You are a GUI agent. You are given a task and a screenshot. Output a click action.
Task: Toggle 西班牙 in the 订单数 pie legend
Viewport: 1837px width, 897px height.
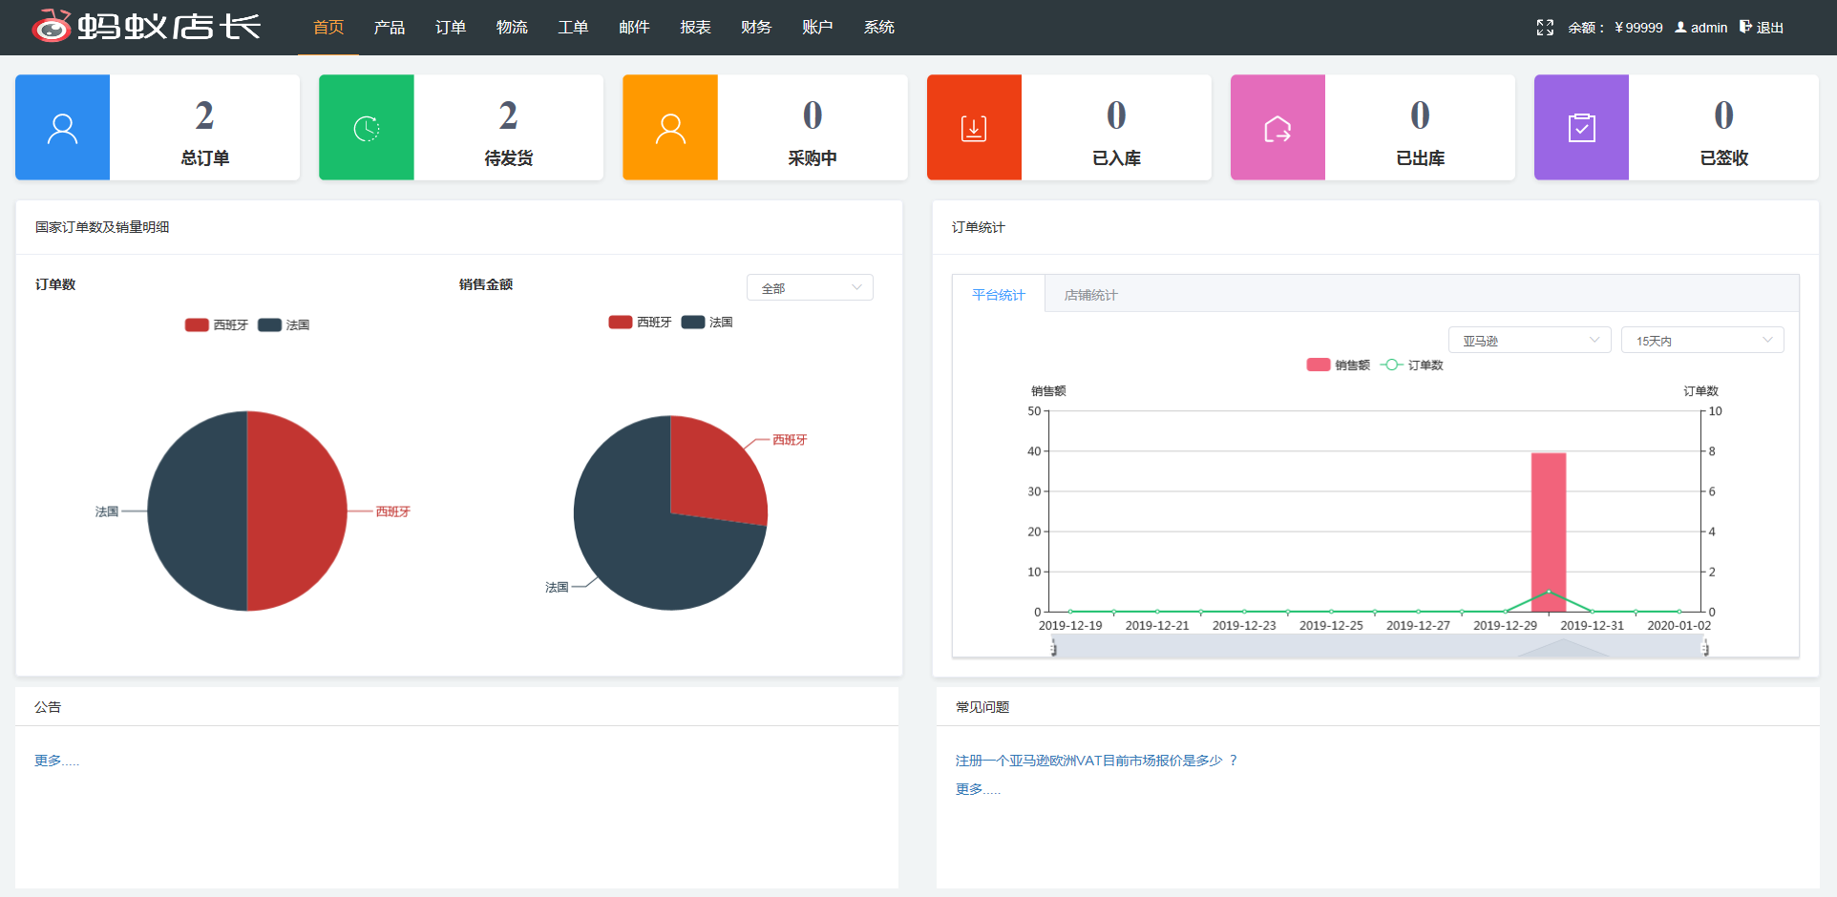(216, 324)
